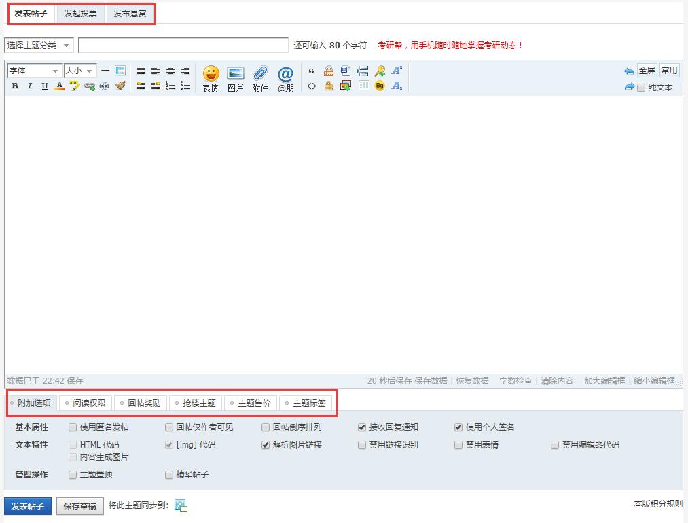The image size is (688, 523).
Task: Insert a quote with quotation icon
Action: pos(312,71)
